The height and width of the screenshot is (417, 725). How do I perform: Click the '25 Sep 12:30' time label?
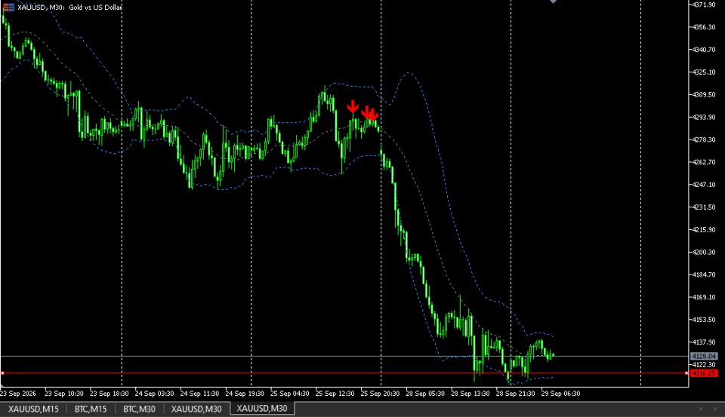point(335,394)
